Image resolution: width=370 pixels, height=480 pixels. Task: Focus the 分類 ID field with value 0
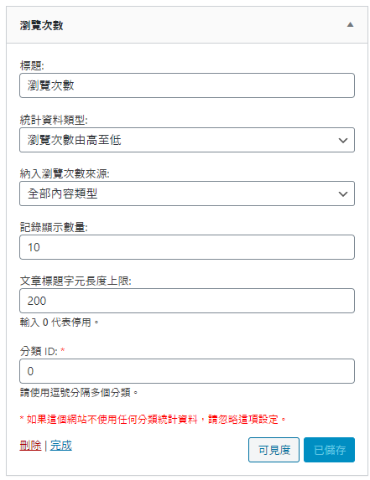coord(187,371)
